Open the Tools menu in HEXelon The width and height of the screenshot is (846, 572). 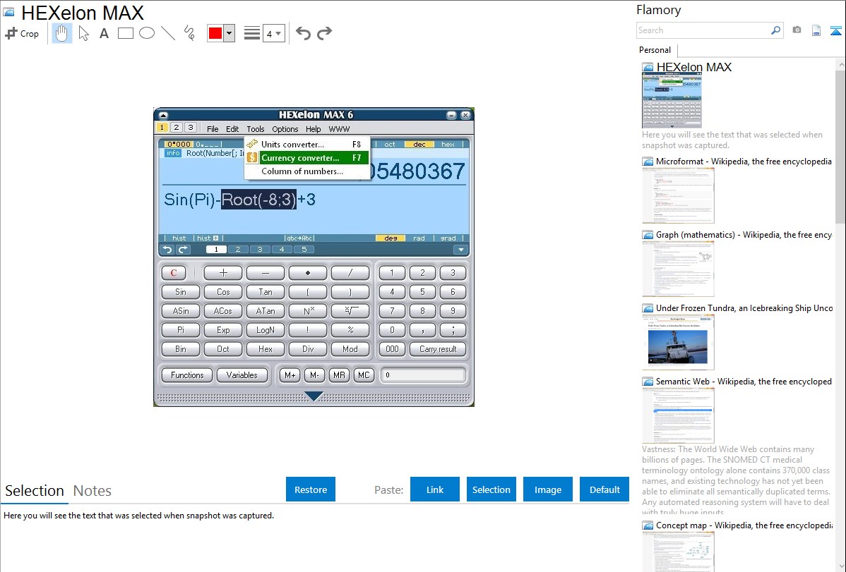pos(256,129)
